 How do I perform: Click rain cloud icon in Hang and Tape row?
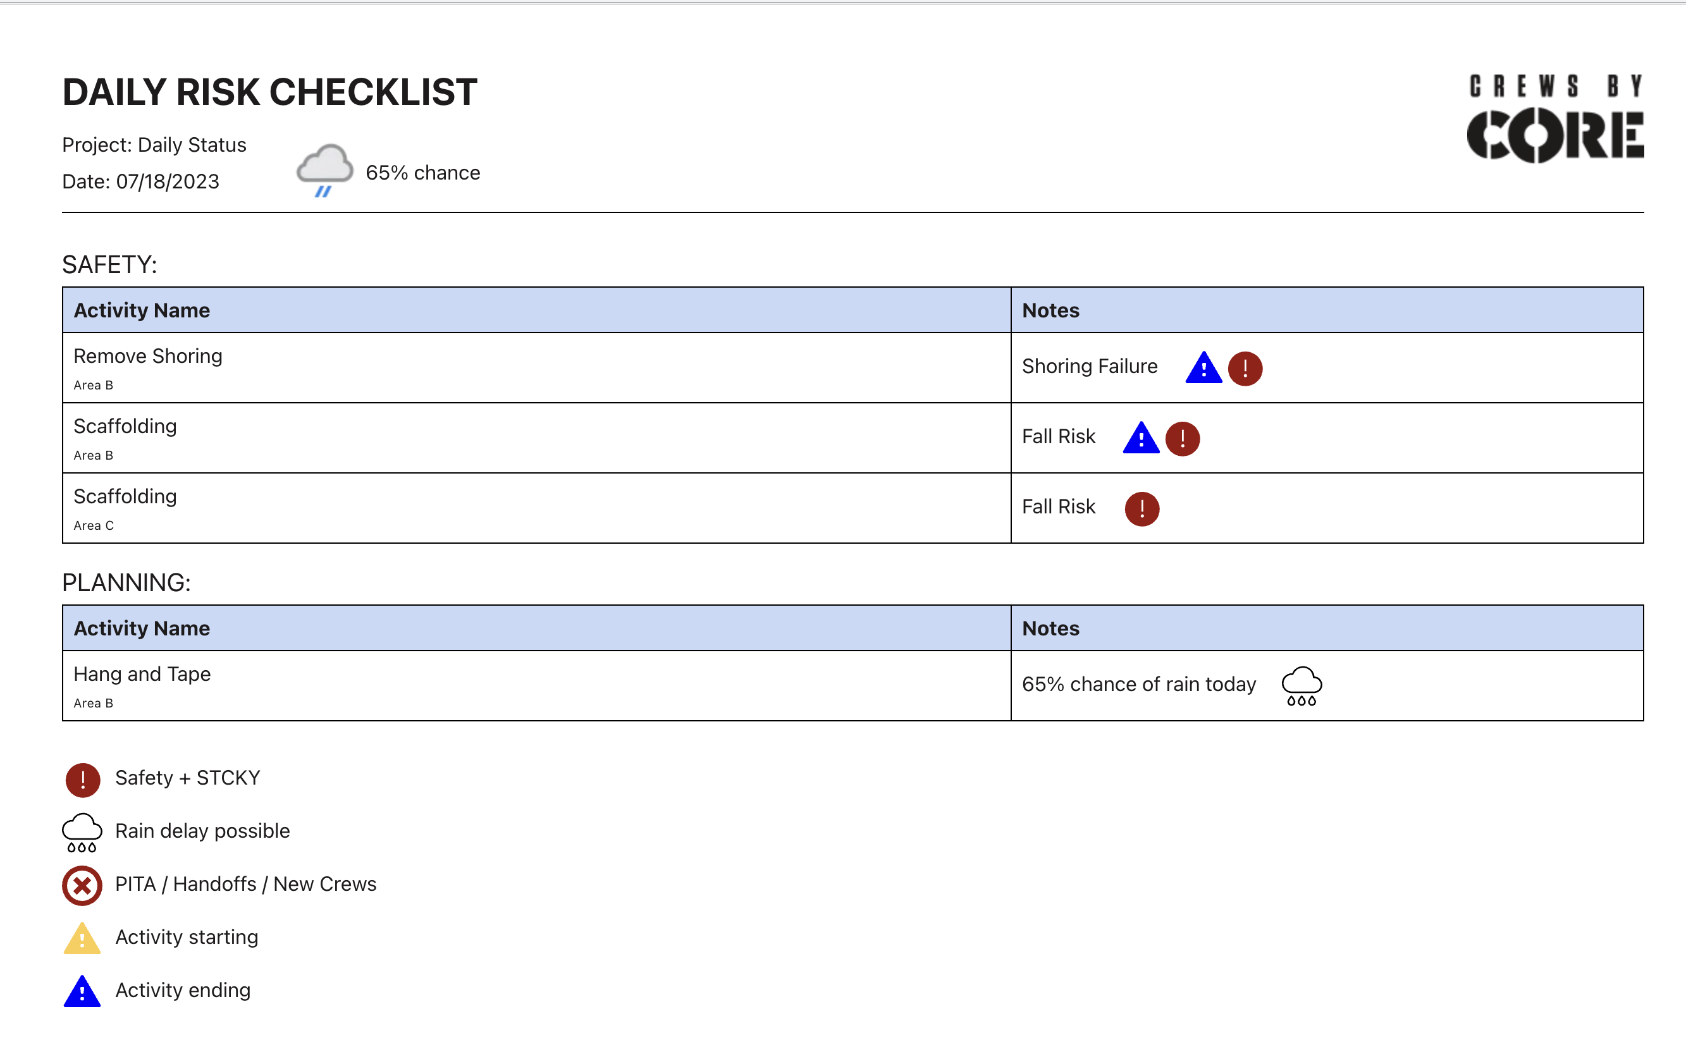pyautogui.click(x=1301, y=685)
